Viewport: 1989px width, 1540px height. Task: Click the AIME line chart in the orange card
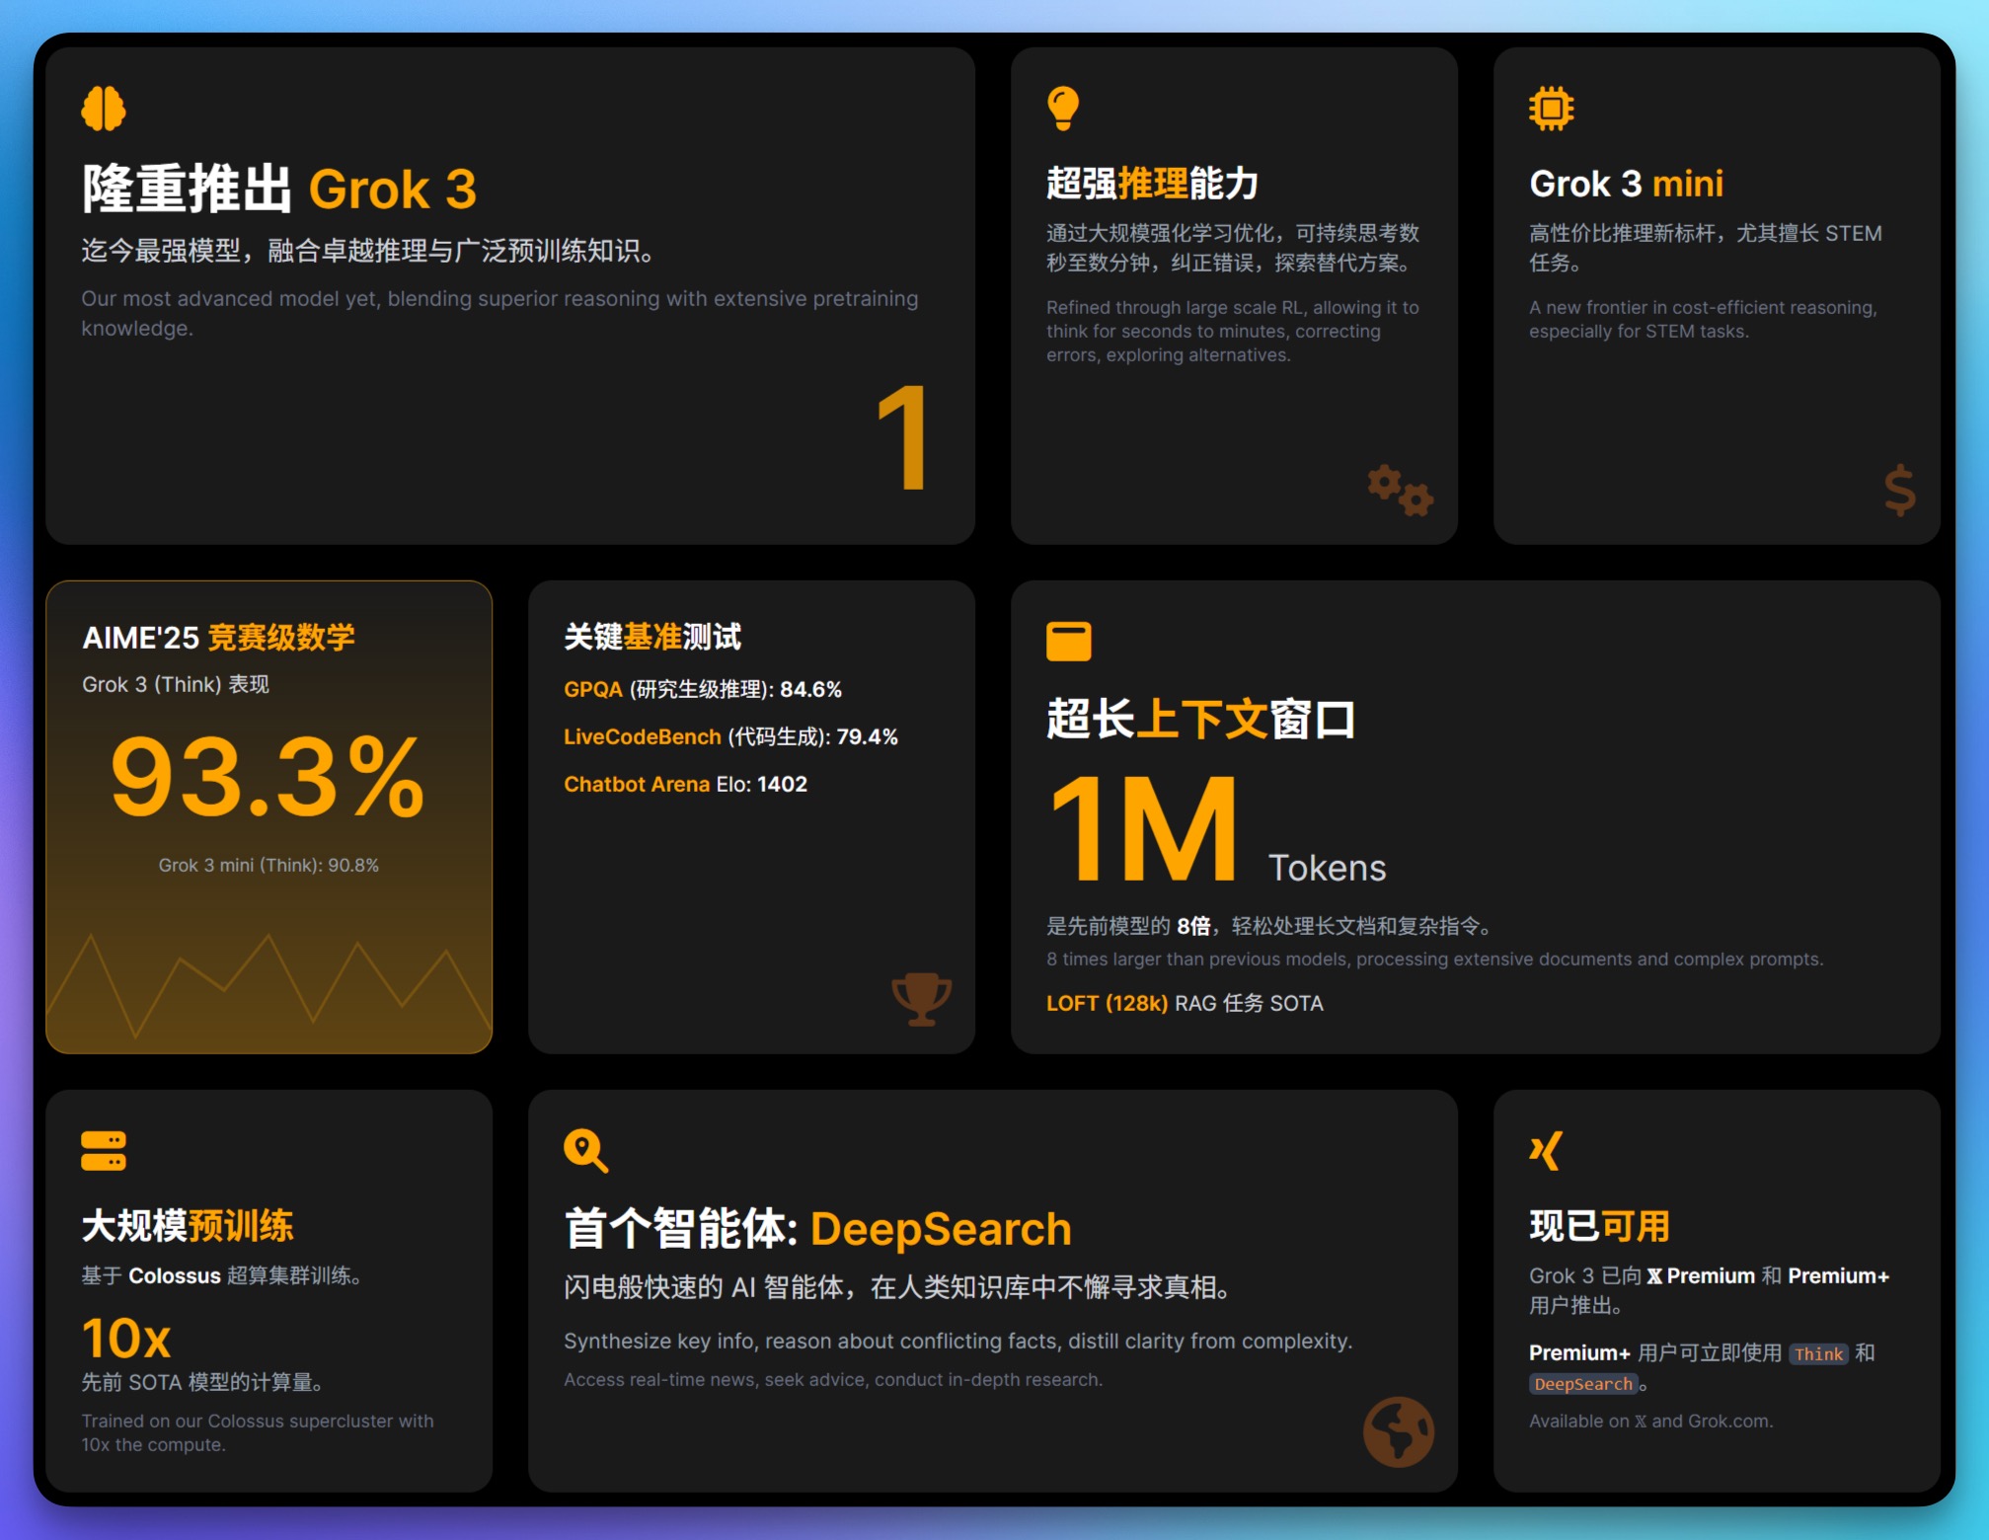[268, 987]
